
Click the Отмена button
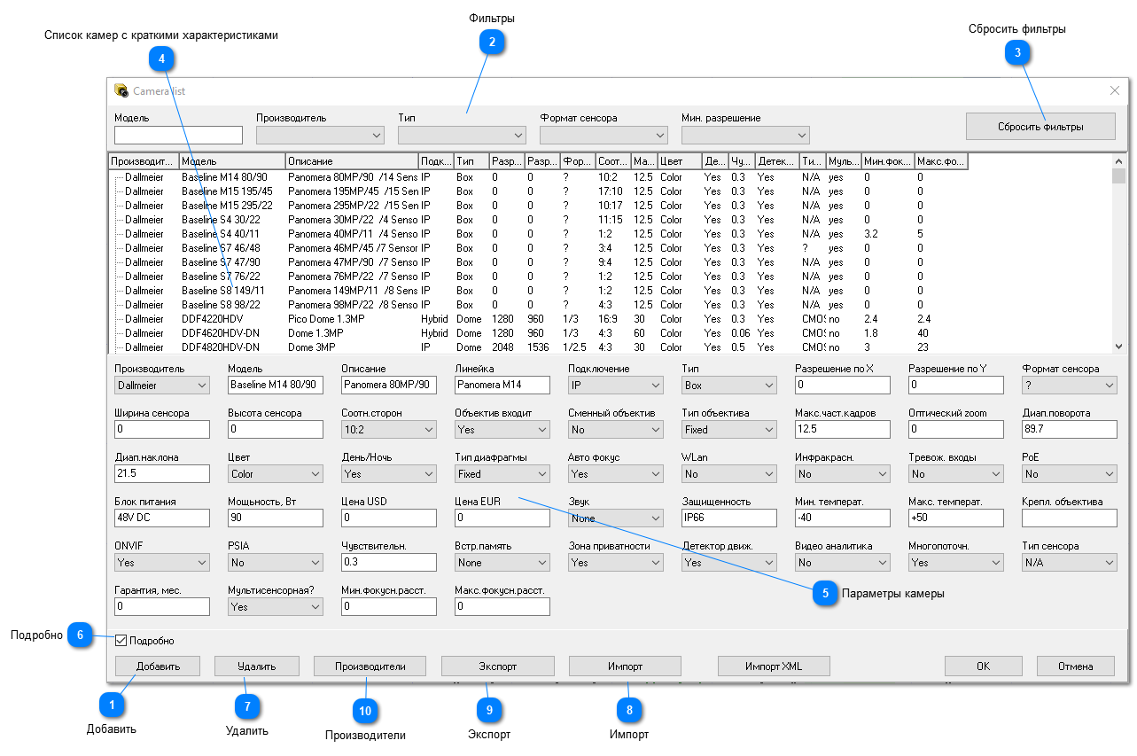click(1076, 666)
